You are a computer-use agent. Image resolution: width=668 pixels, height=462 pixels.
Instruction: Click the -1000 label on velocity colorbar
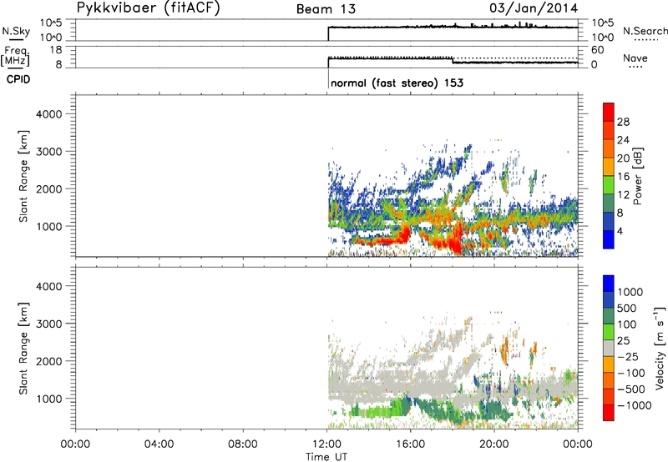(634, 405)
